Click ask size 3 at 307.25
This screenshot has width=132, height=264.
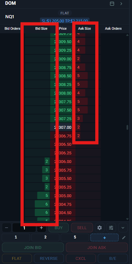click(x=78, y=119)
